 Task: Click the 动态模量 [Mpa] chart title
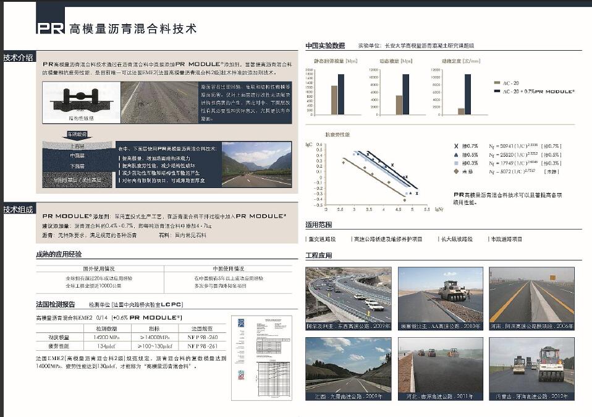point(395,61)
